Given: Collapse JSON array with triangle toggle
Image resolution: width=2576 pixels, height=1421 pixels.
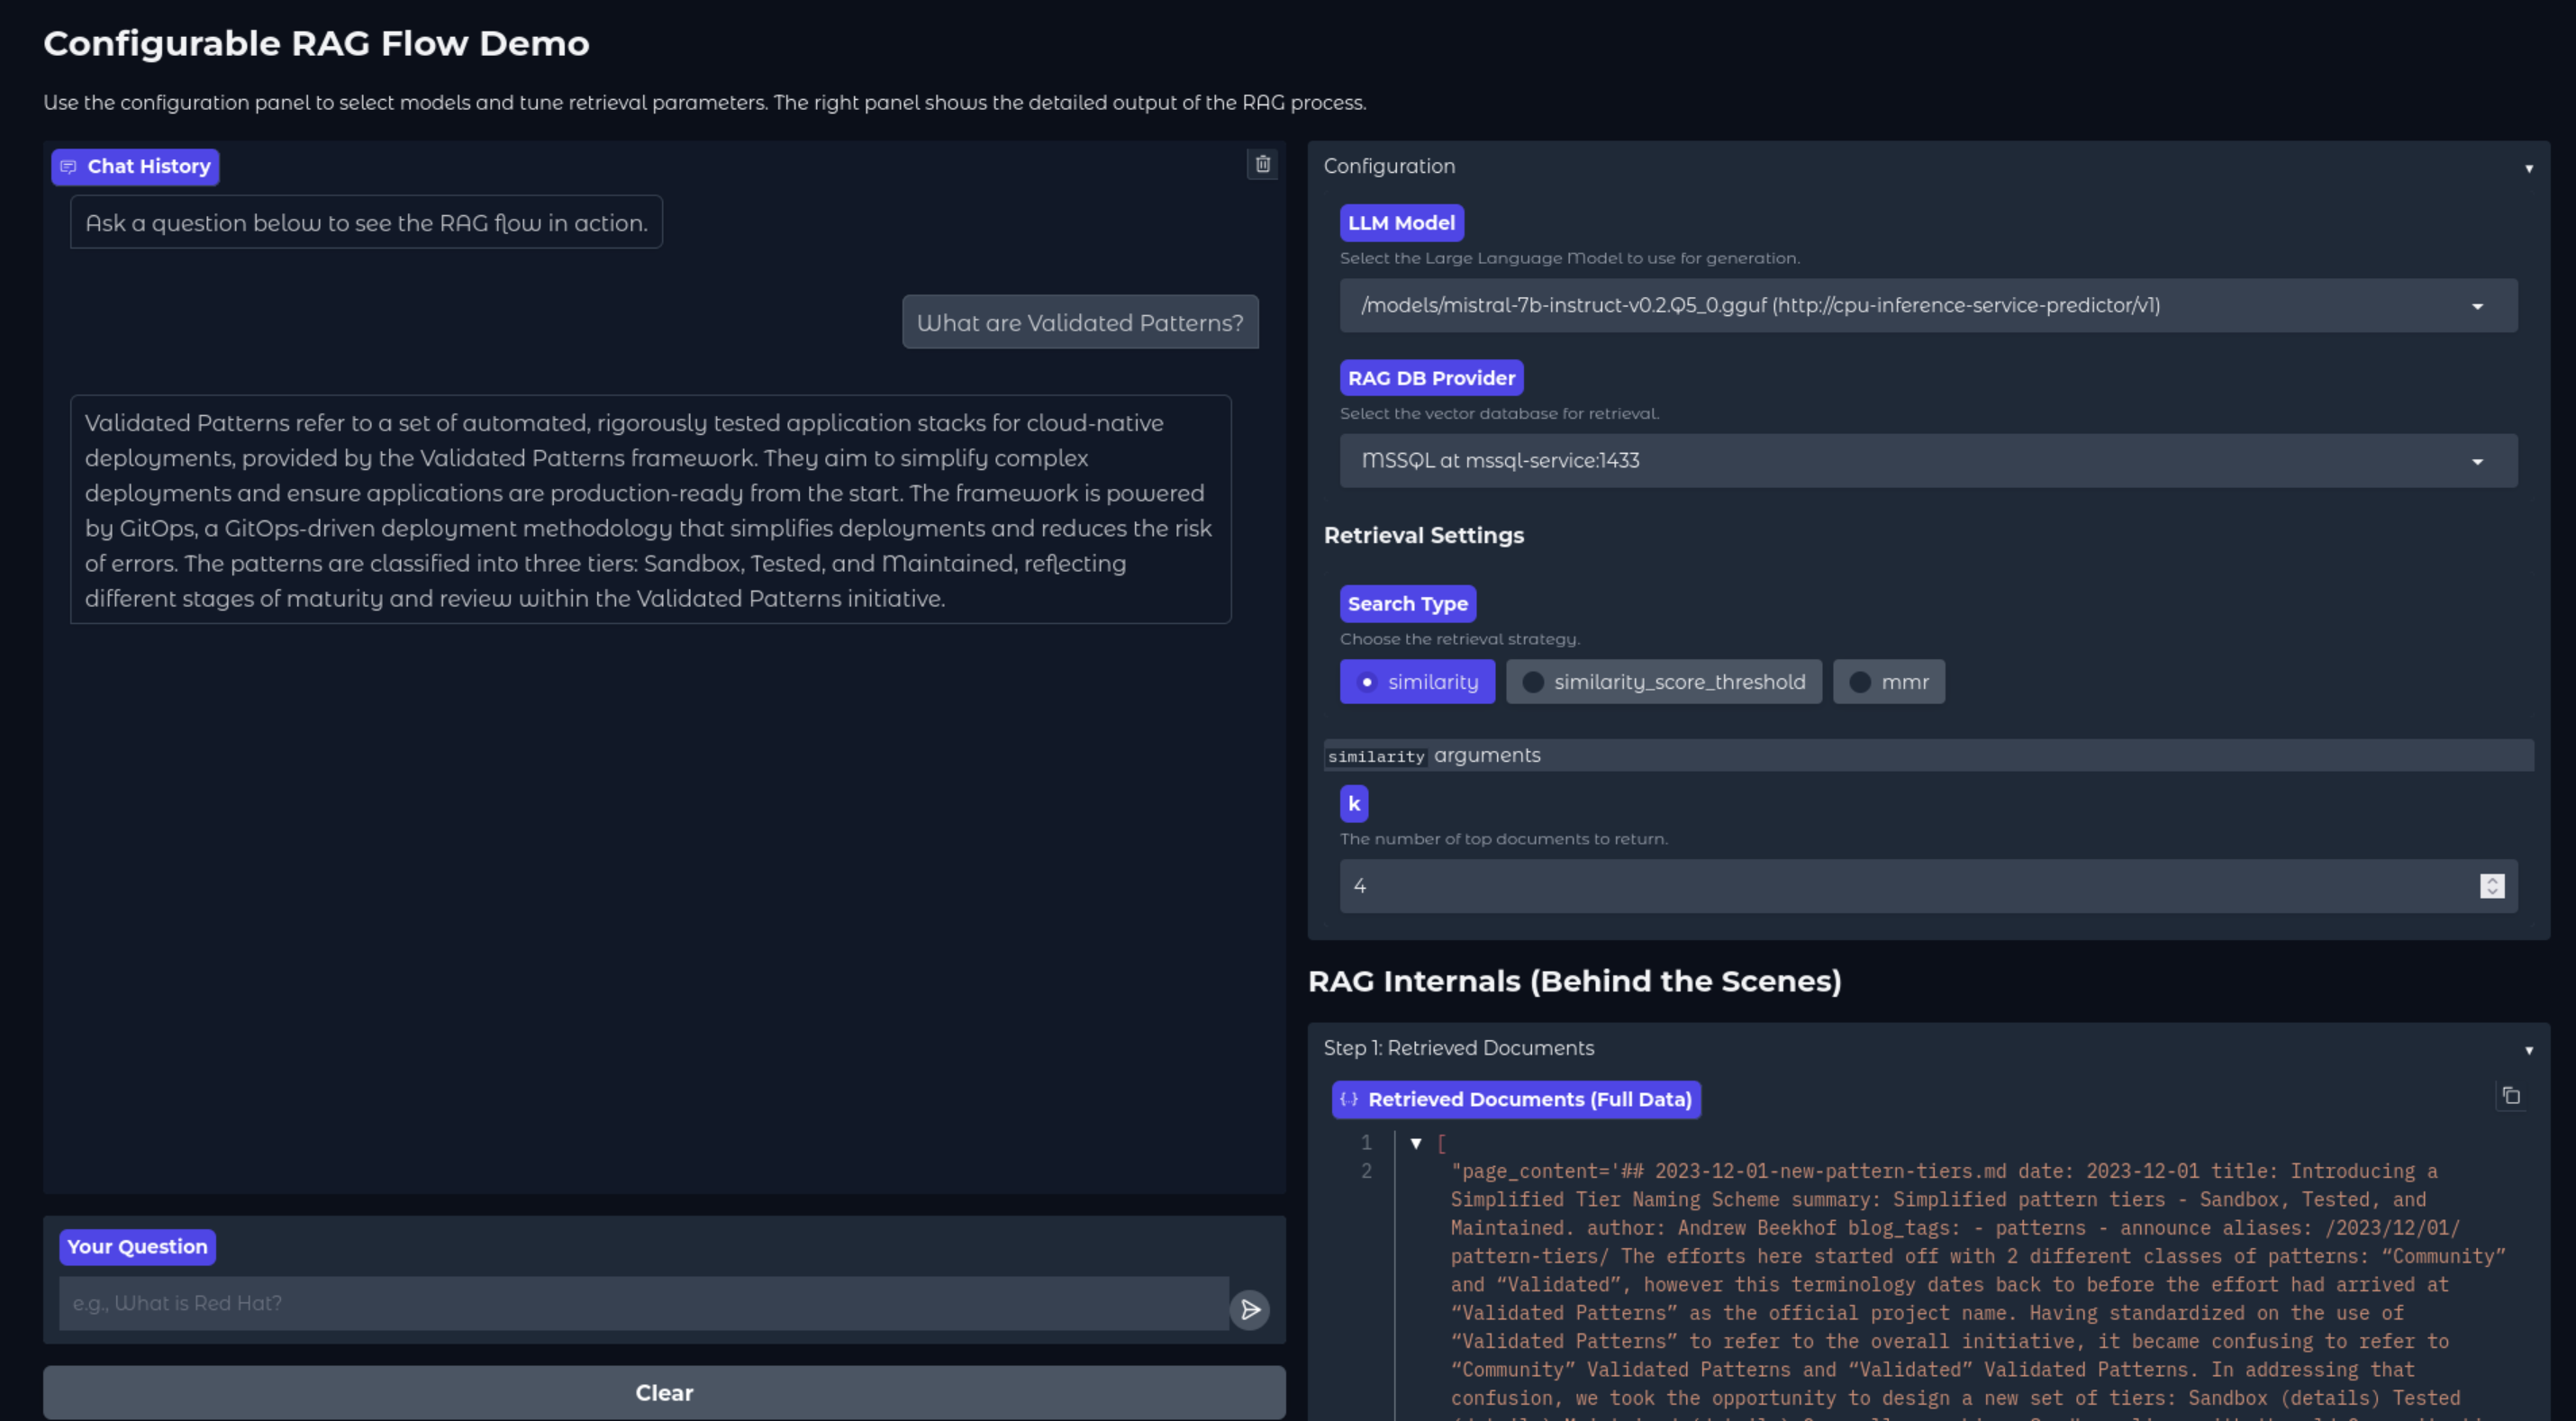Looking at the screenshot, I should (x=1416, y=1143).
